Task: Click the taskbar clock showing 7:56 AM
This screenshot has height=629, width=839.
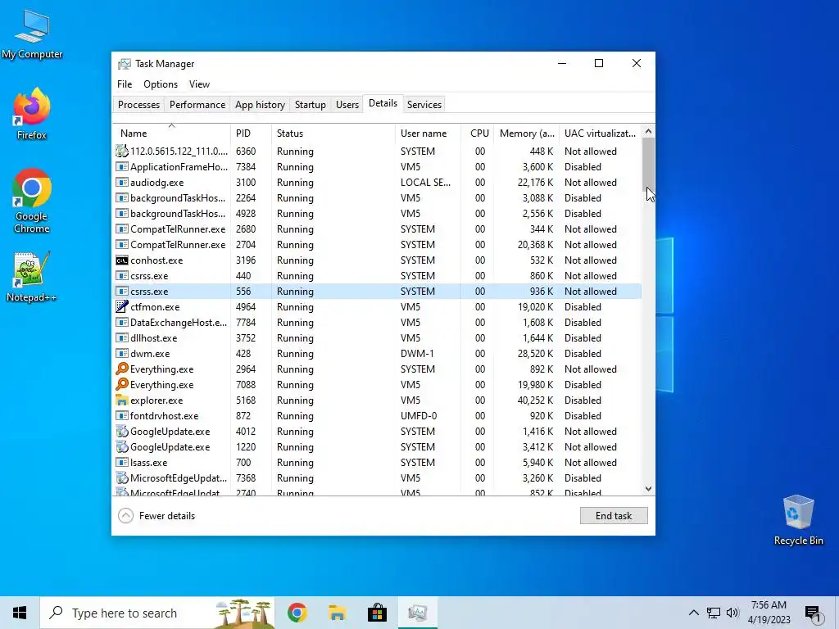Action: 769,613
